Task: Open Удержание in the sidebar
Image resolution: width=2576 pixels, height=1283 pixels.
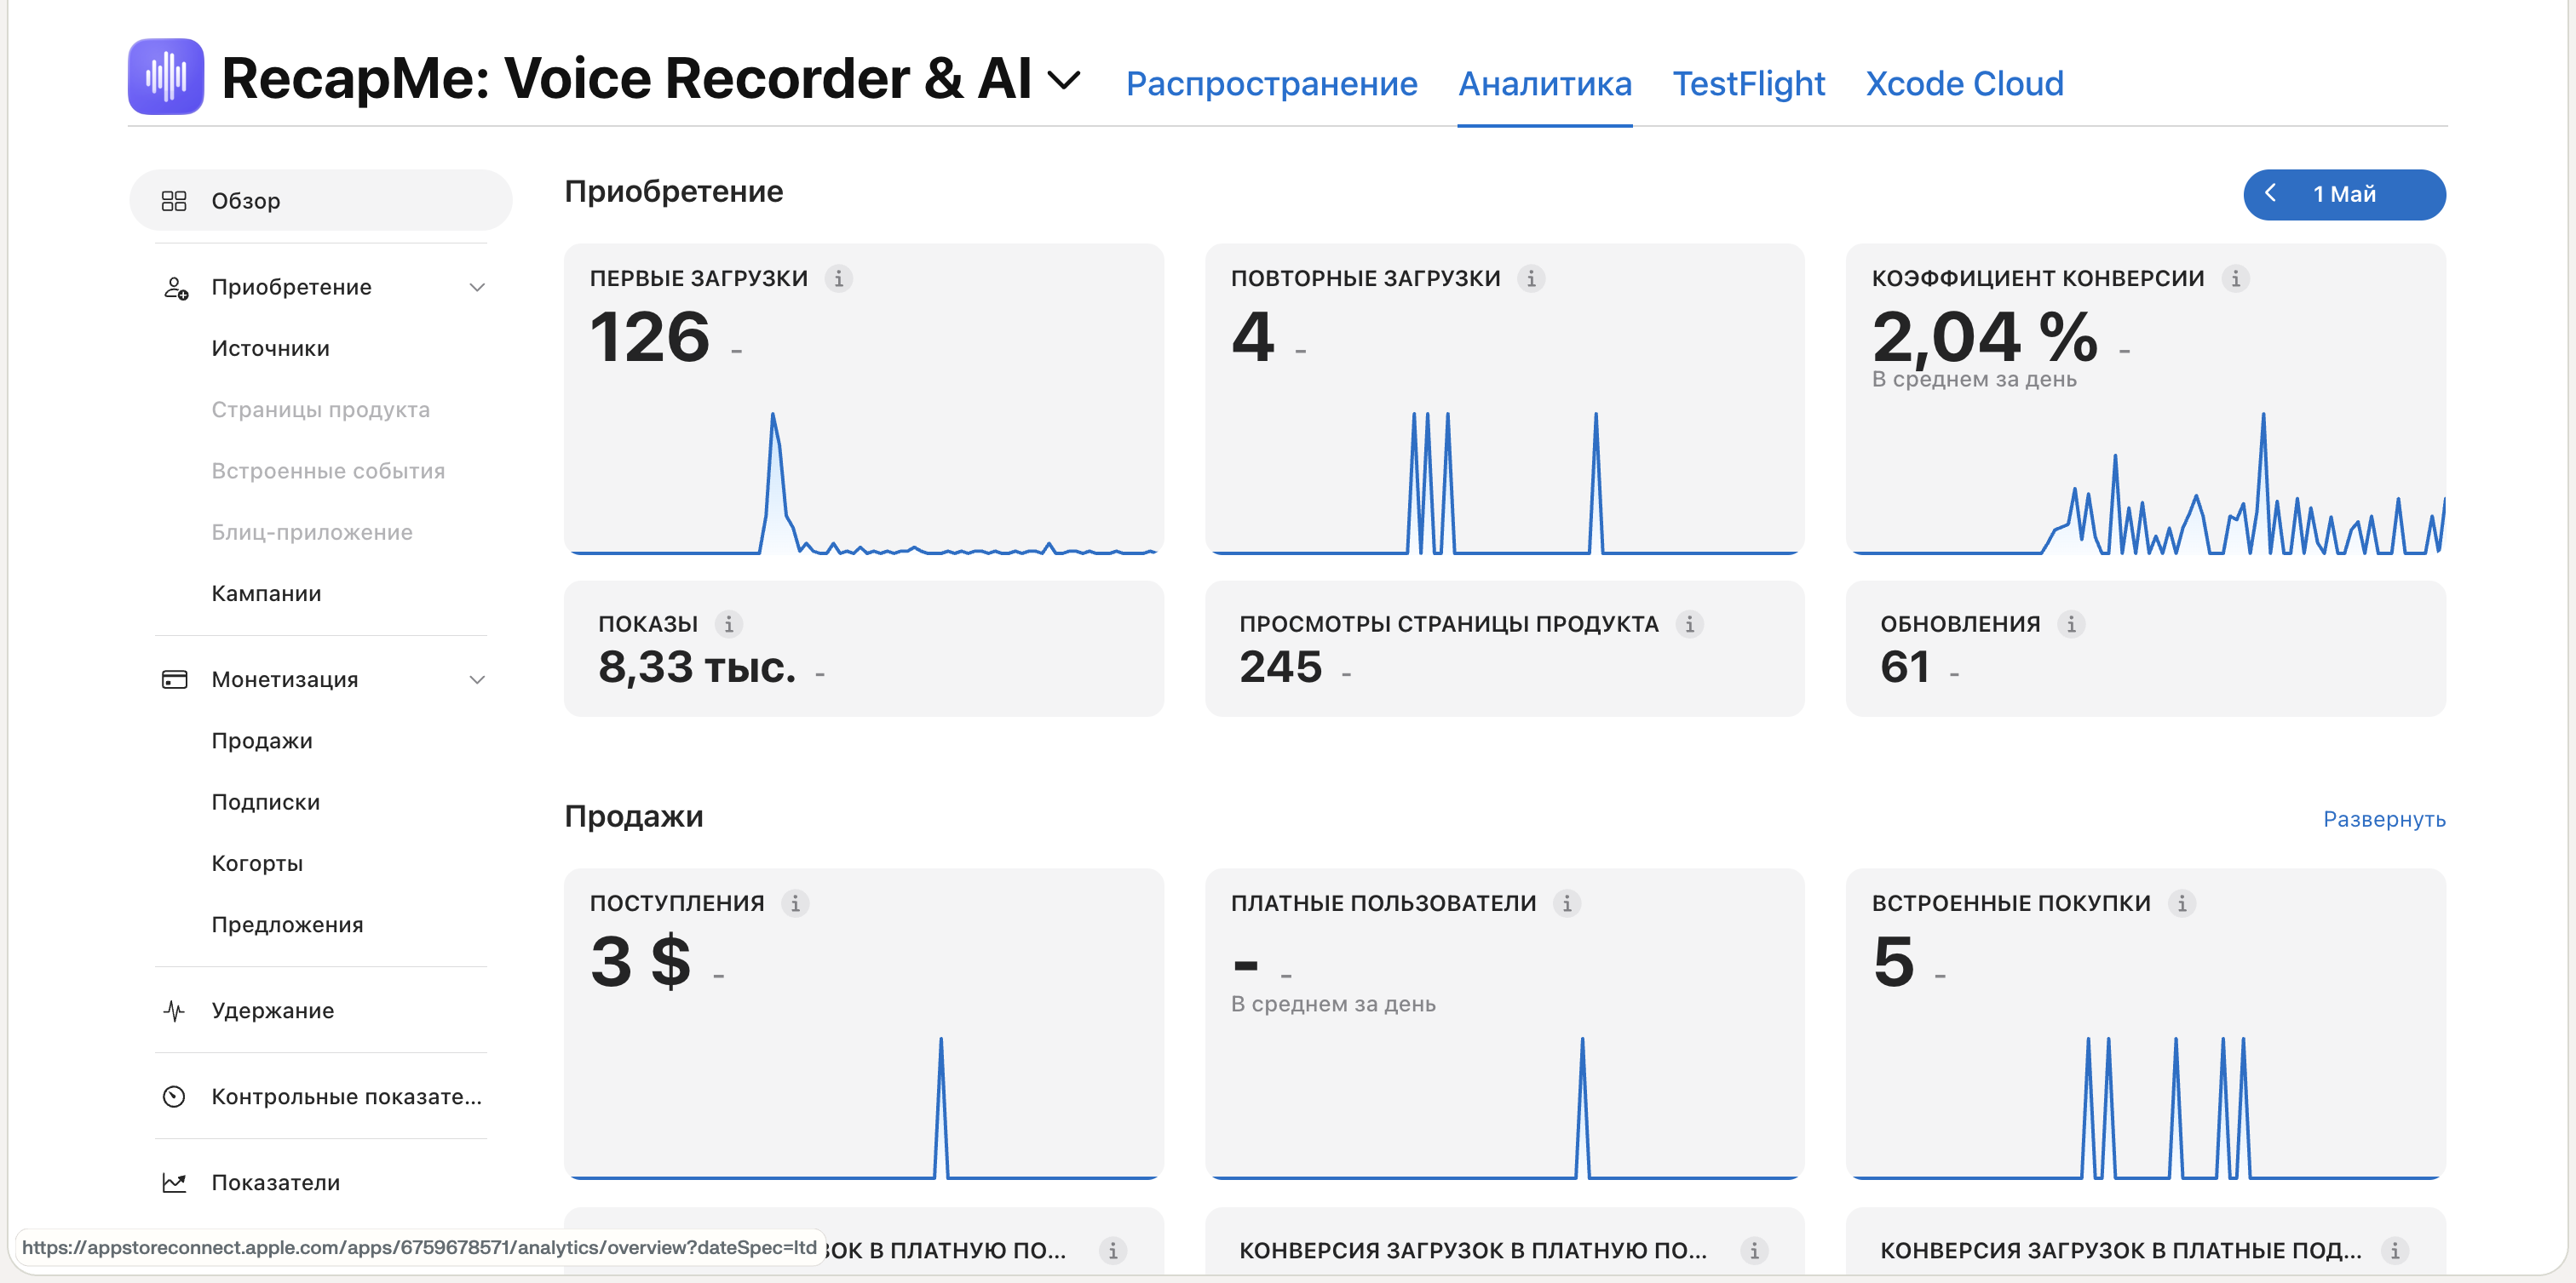Action: (272, 1011)
